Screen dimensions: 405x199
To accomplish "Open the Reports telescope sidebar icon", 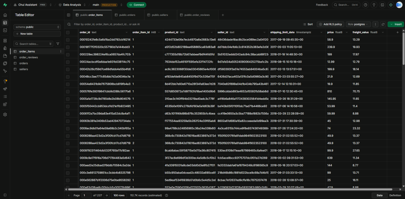I will [5, 89].
